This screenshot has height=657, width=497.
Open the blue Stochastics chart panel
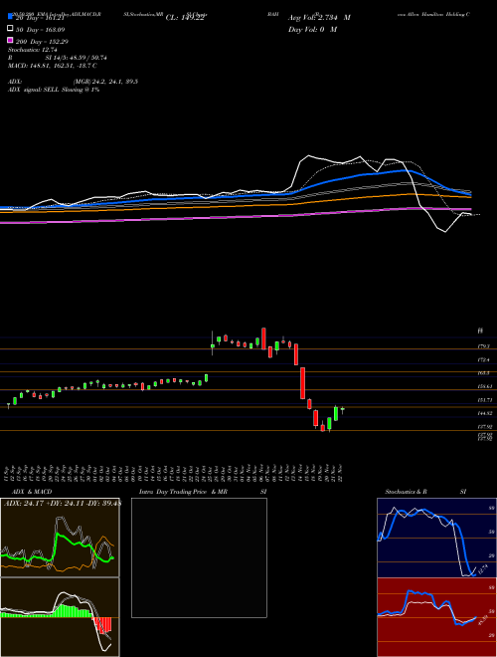click(436, 538)
